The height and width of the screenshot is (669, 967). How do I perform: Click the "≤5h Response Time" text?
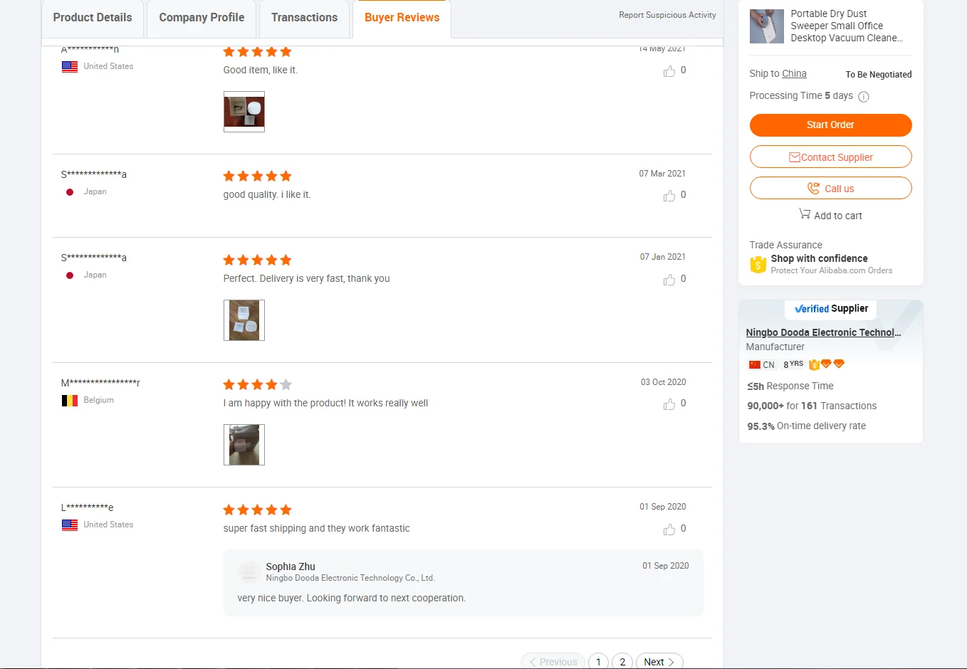(790, 386)
